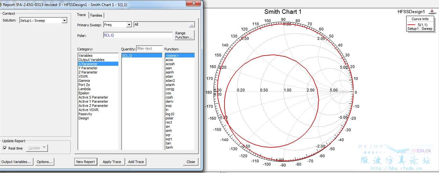Click the Close button in report dialog
The width and height of the screenshot is (439, 173).
pyautogui.click(x=191, y=162)
